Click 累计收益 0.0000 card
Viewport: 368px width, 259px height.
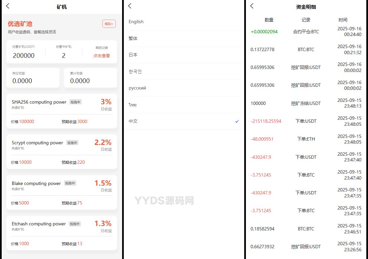(x=91, y=78)
